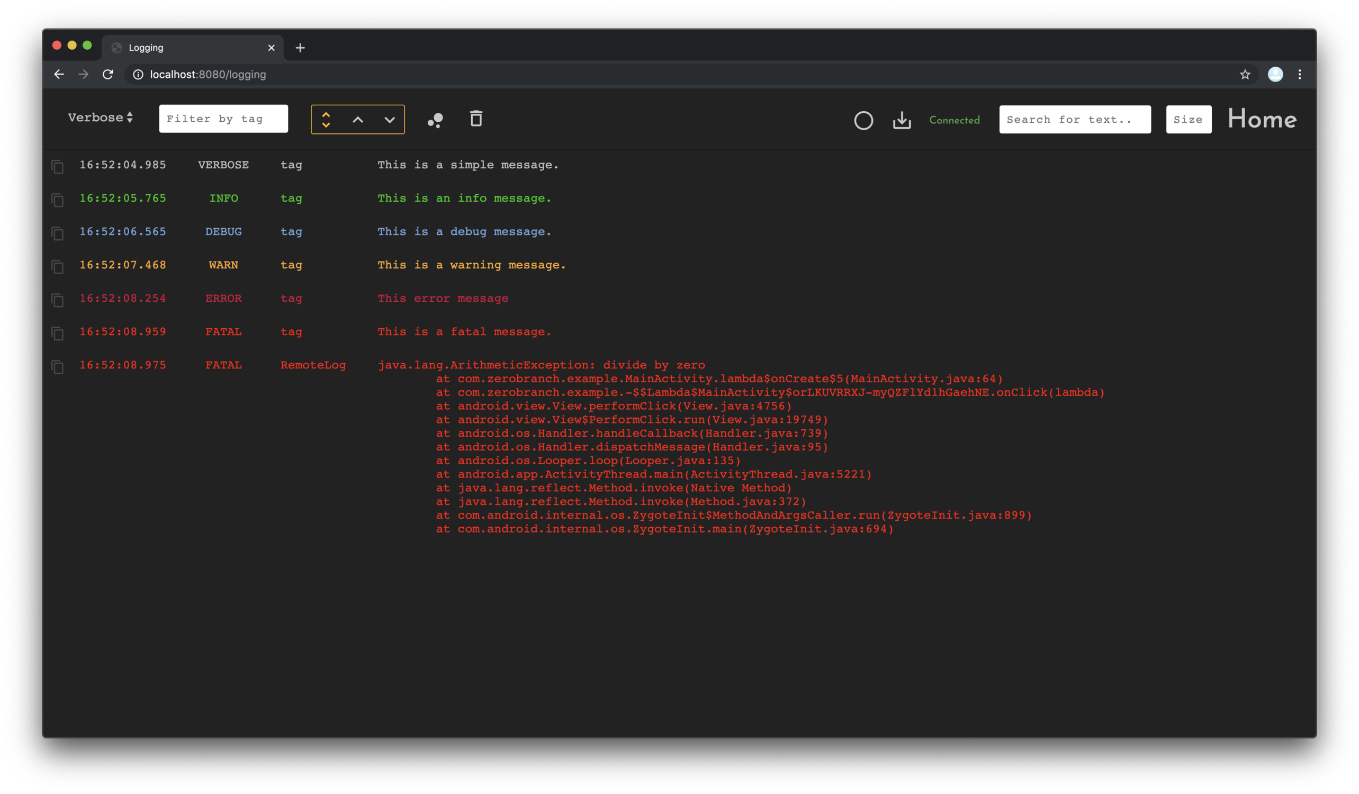
Task: Open the Verbose log level dropdown
Action: click(100, 118)
